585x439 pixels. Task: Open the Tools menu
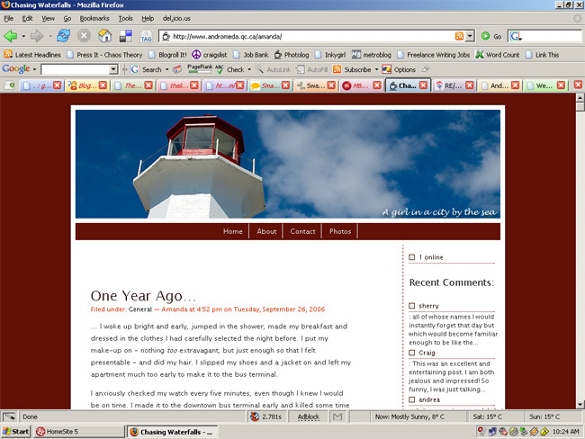(125, 18)
